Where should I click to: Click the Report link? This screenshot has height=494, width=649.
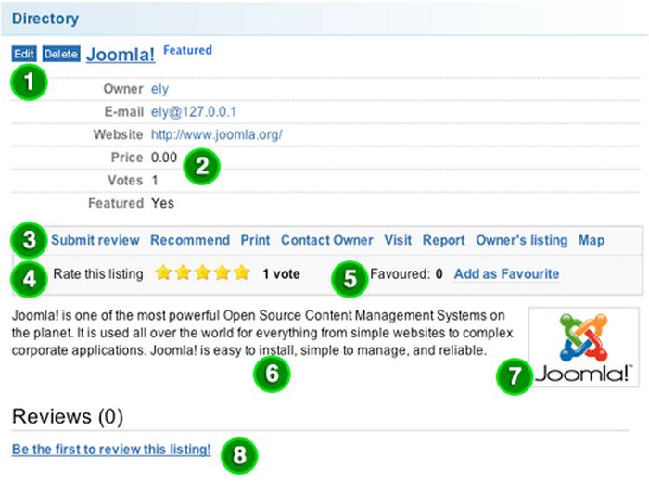[x=443, y=240]
